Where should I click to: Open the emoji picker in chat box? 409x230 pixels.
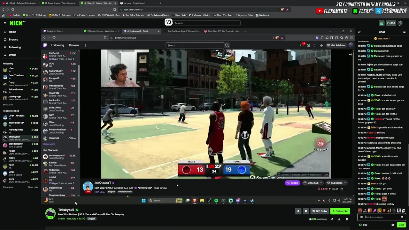(x=402, y=217)
